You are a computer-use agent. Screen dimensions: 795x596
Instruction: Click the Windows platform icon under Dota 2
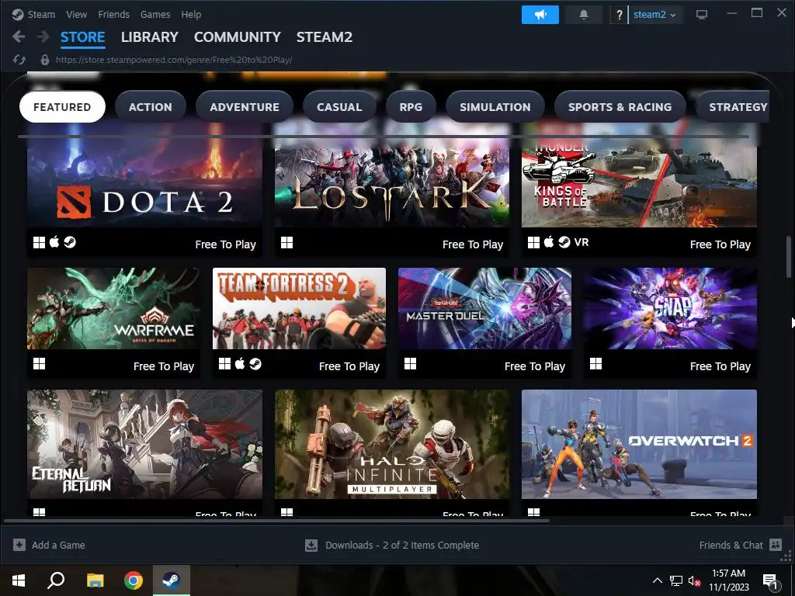[39, 243]
